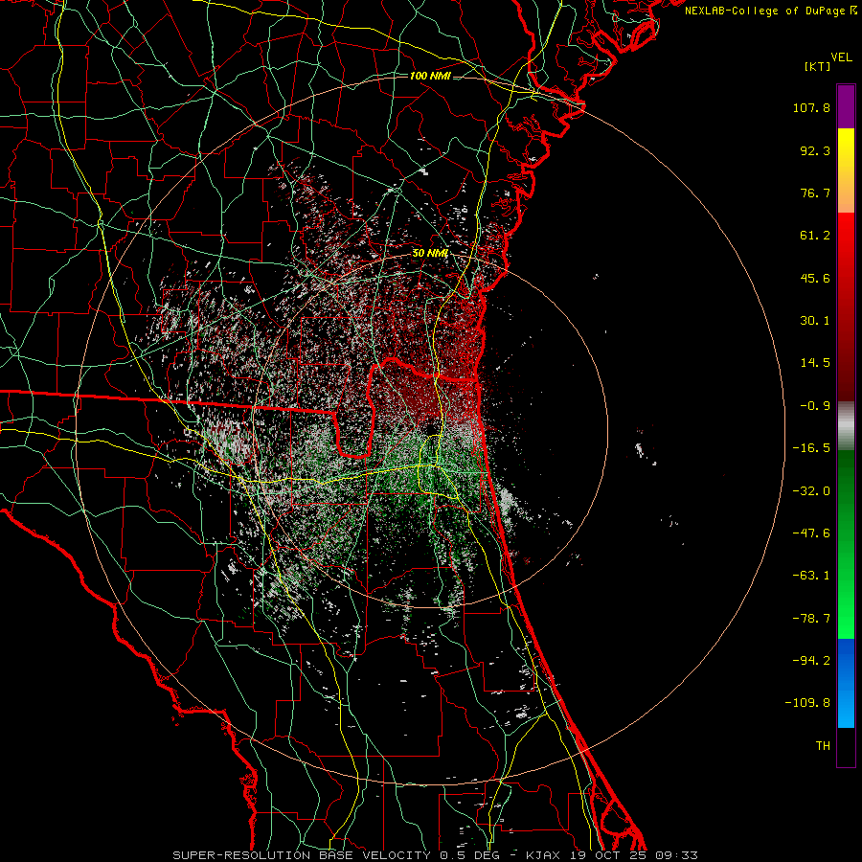Click the yellow segment of color bar

pyautogui.click(x=846, y=170)
